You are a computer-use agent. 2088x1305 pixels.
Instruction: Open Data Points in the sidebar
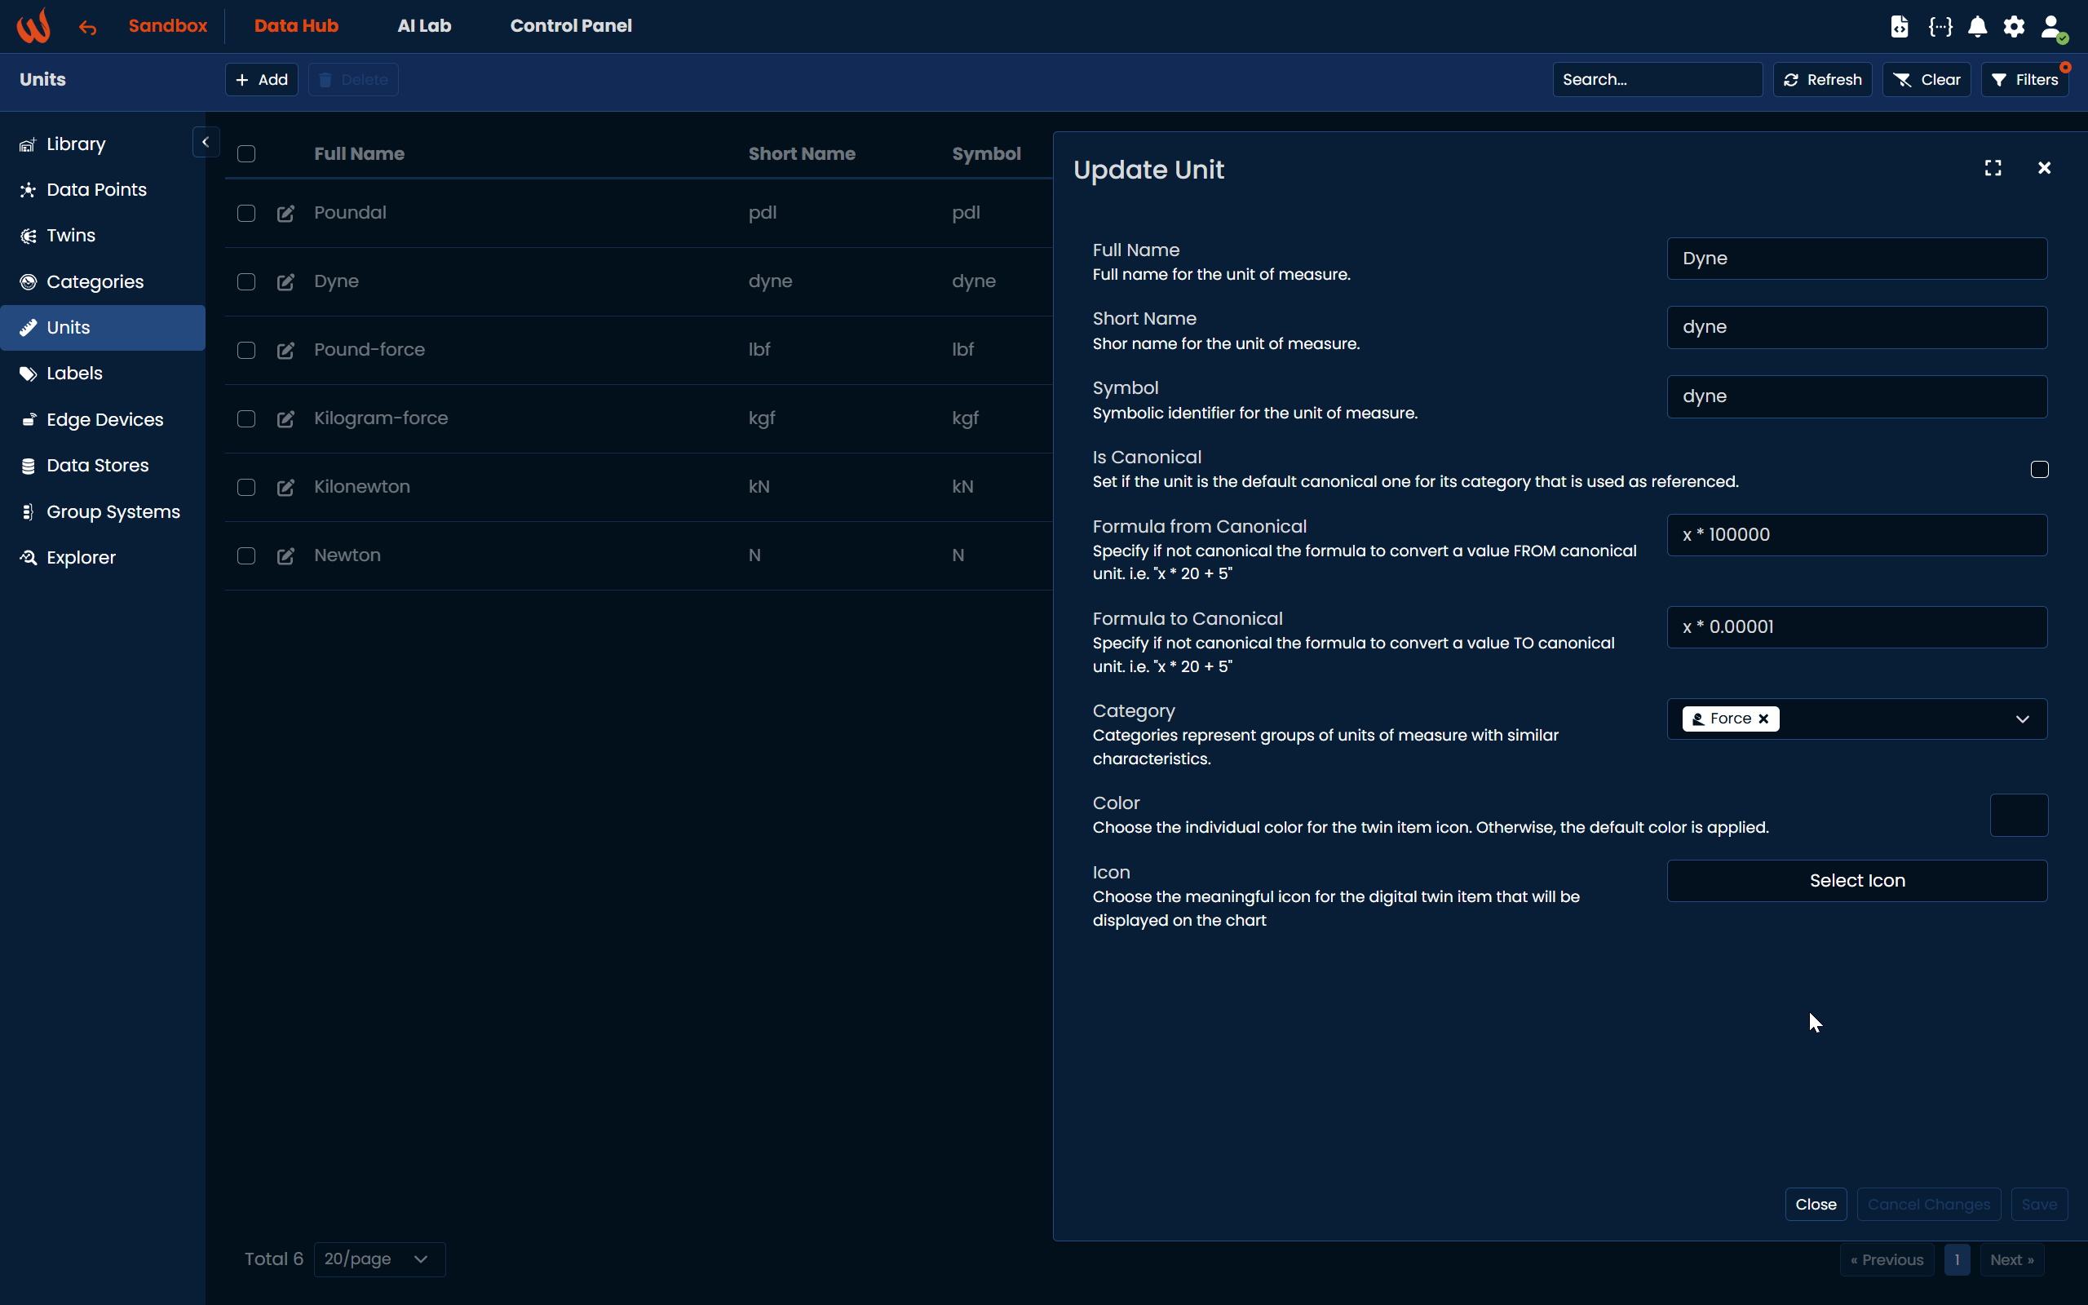pos(95,190)
